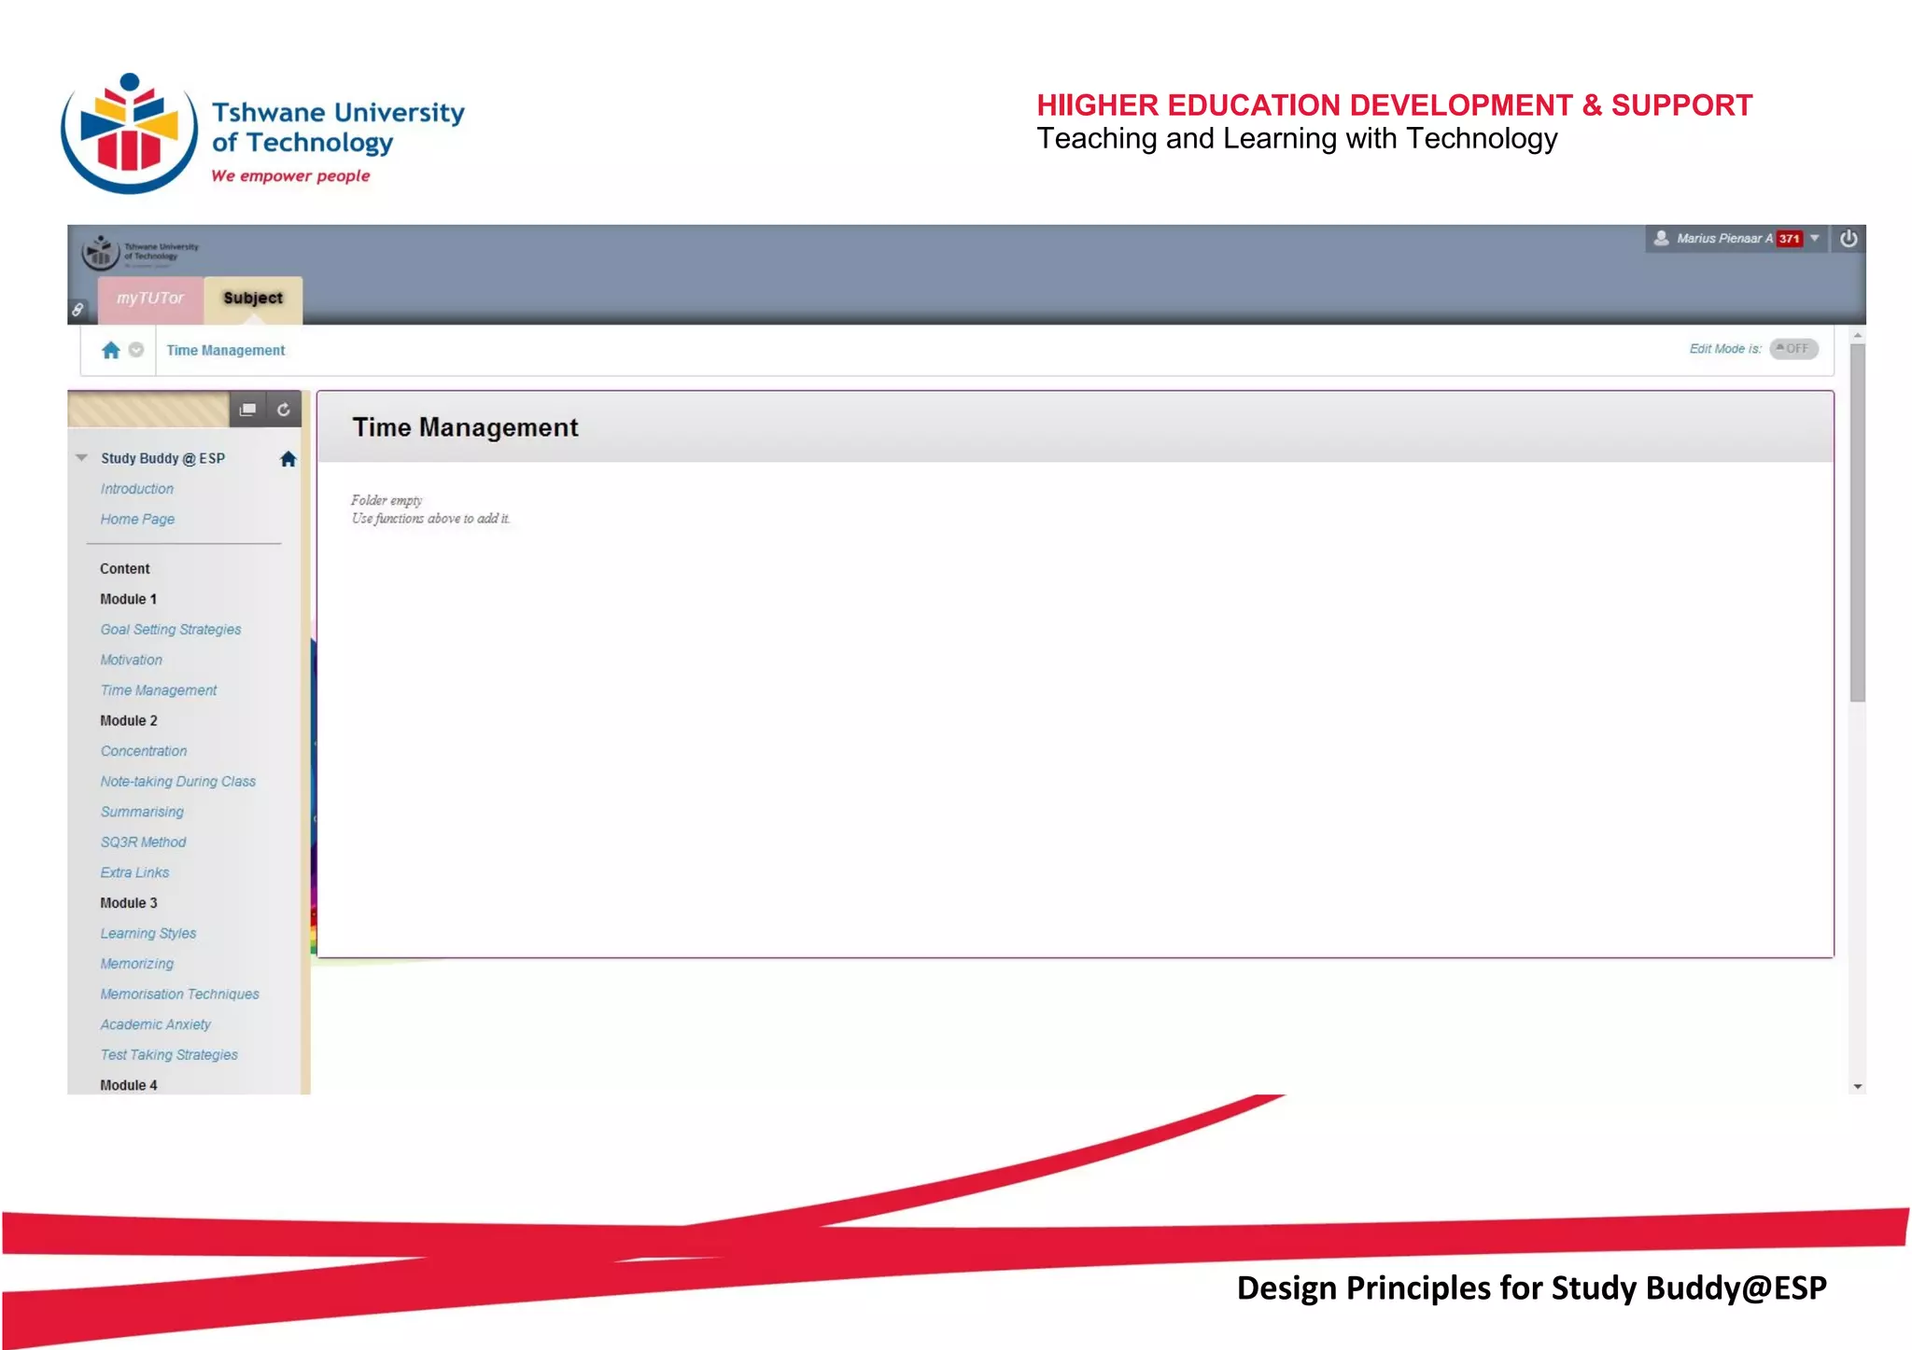
Task: Click the Module 1 subheader
Action: 129,600
